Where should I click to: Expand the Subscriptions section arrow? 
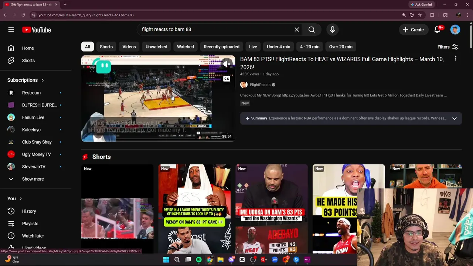pos(42,80)
